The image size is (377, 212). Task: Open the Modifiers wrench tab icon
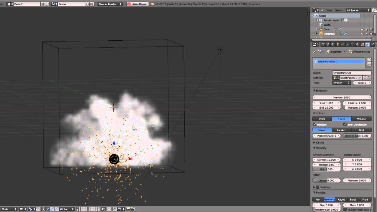348,44
